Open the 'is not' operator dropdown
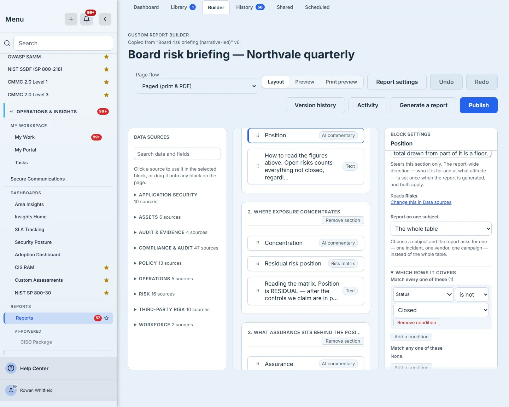Viewport: 509px width, 407px height. pos(472,294)
